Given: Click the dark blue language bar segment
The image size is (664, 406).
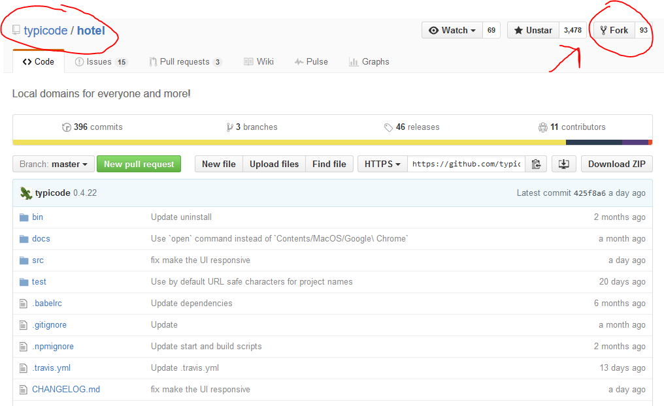Looking at the screenshot, I should [x=593, y=142].
